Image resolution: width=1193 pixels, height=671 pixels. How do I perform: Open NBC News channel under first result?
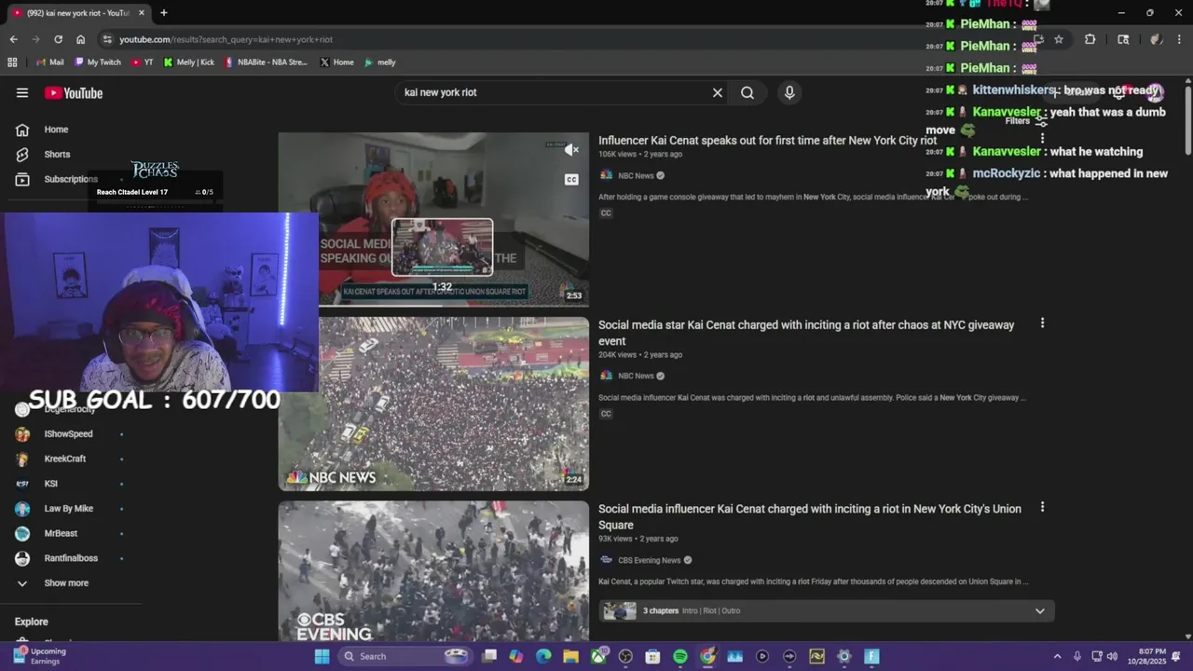[636, 175]
